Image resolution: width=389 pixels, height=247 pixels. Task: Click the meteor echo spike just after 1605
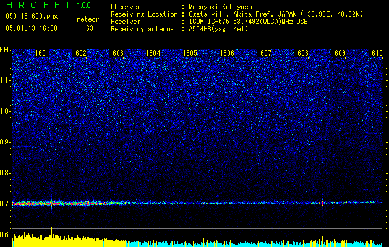point(203,203)
